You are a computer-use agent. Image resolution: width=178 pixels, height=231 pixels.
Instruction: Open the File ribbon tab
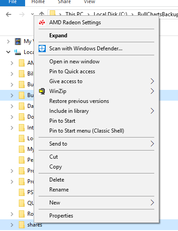coord(13,3)
